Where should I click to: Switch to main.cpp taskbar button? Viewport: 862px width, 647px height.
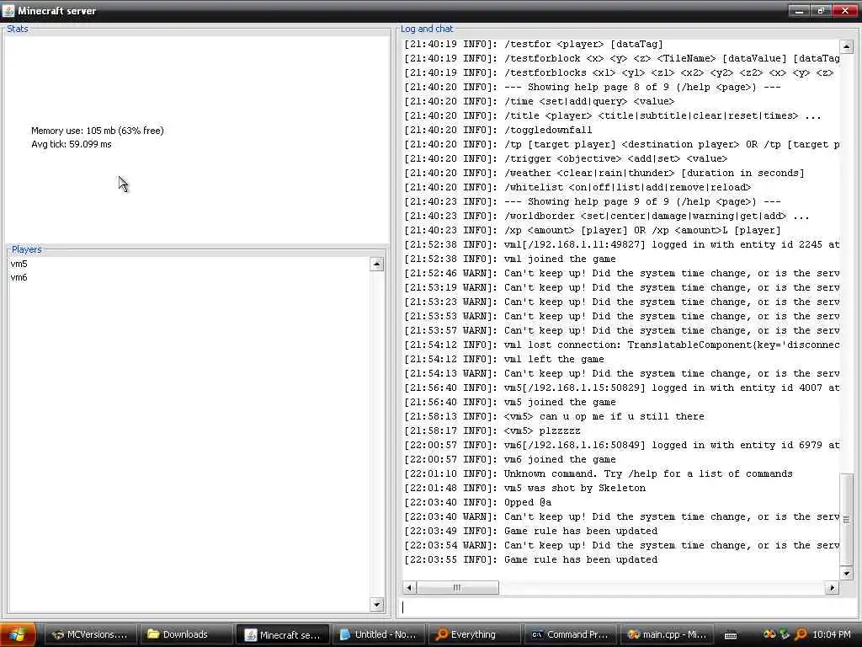point(666,634)
